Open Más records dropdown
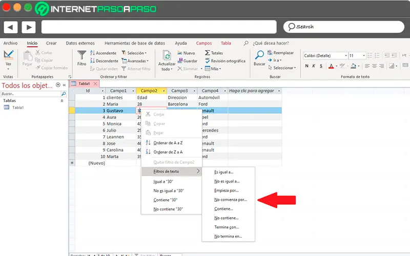Image resolution: width=410 pixels, height=256 pixels. tap(213, 69)
